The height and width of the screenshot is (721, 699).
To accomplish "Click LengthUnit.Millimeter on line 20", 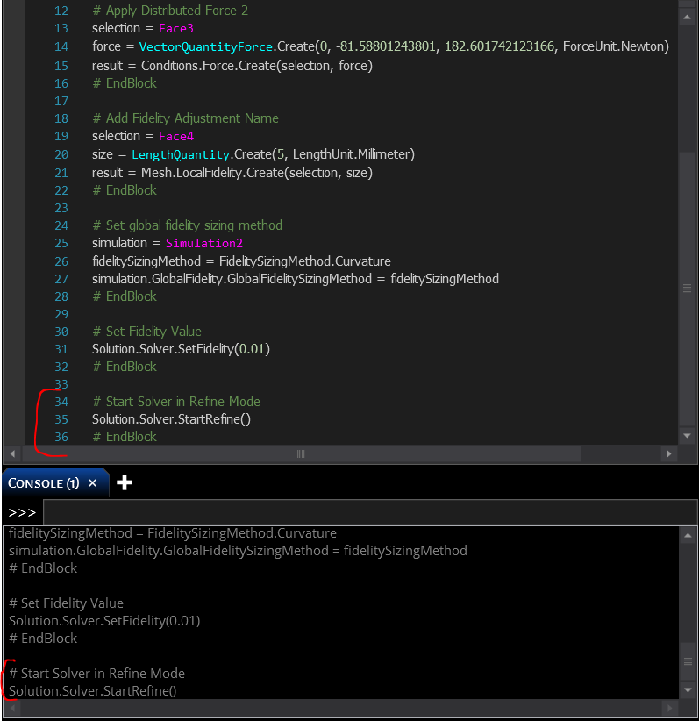I will click(352, 154).
